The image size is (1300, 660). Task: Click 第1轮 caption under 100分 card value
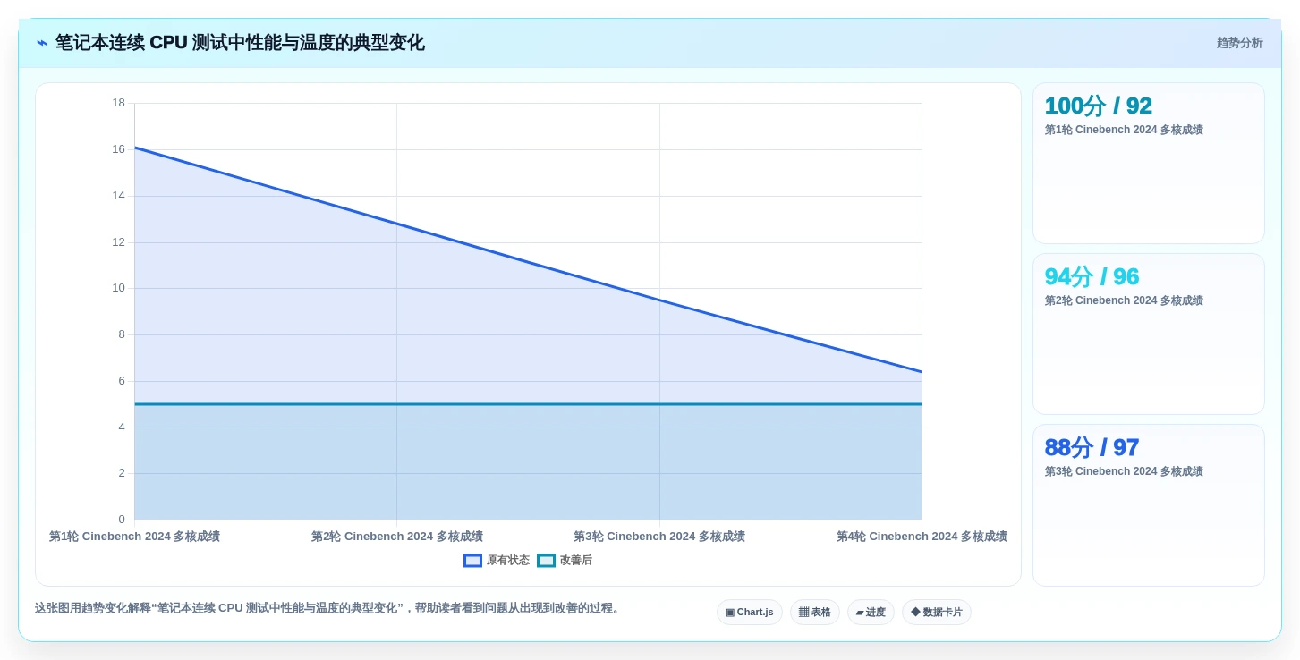click(x=1124, y=130)
